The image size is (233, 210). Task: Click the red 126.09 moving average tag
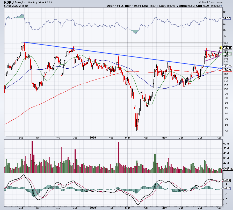point(227,70)
